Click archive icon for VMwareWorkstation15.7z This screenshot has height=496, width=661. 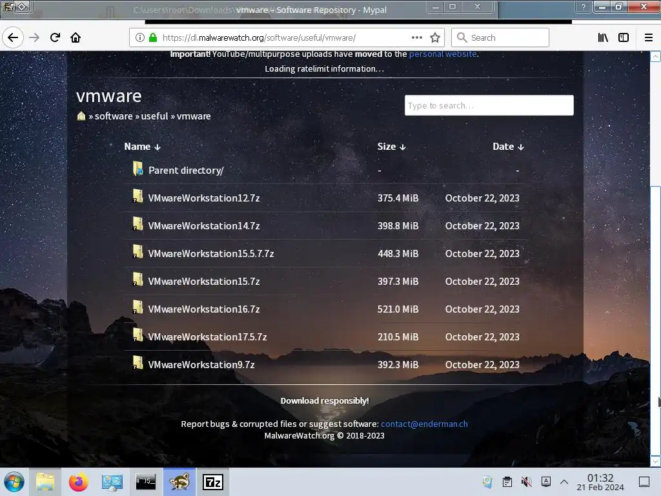138,280
